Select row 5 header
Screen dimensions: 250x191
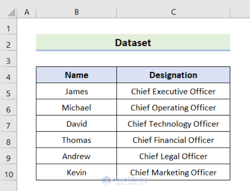[x=8, y=91]
